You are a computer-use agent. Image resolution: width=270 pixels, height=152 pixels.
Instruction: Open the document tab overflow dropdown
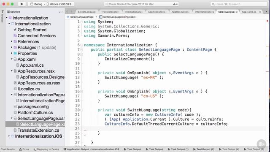click(267, 12)
